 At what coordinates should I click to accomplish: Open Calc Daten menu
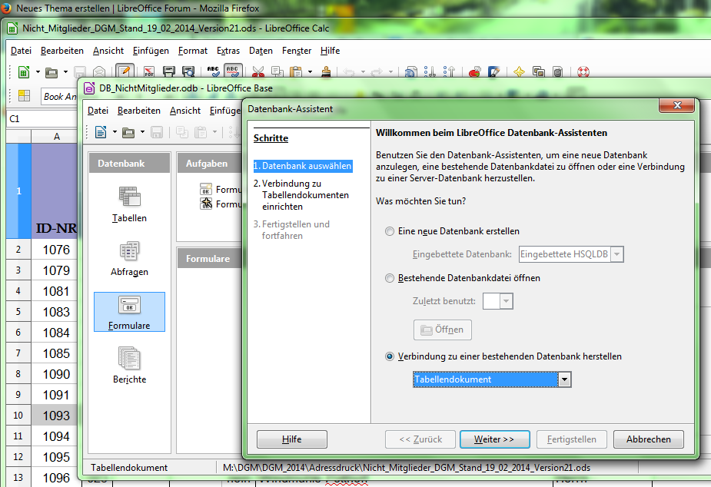pos(261,51)
